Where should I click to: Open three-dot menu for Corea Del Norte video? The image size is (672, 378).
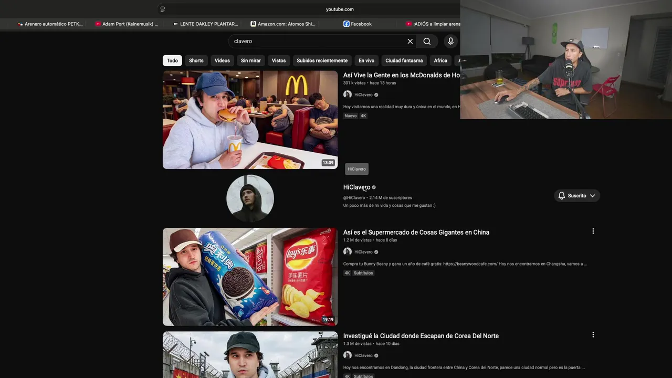593,334
